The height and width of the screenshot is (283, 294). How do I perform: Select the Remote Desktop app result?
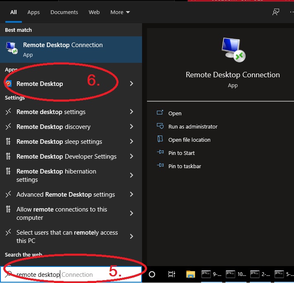pyautogui.click(x=71, y=83)
